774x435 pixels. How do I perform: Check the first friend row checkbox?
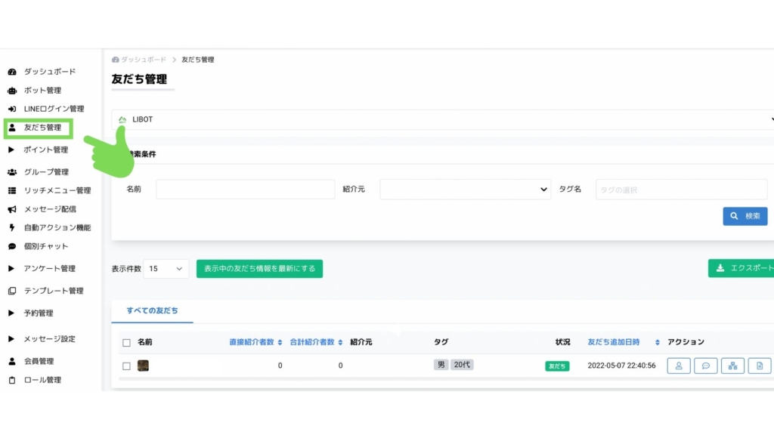(126, 366)
